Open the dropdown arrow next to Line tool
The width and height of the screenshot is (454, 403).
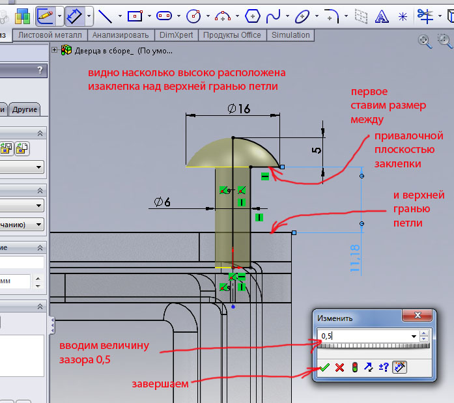click(x=119, y=14)
